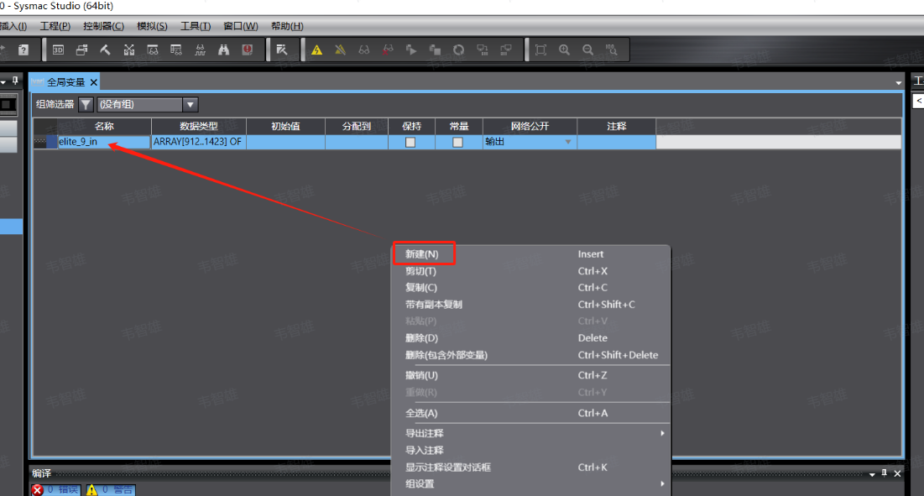
Task: Select 新建(N) in the context menu
Action: pos(422,254)
